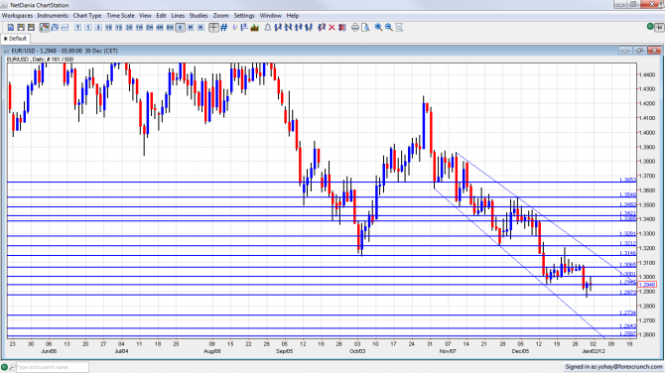Image resolution: width=665 pixels, height=373 pixels.
Task: Switch to the OHLC bar chart type icon
Action: (x=55, y=28)
